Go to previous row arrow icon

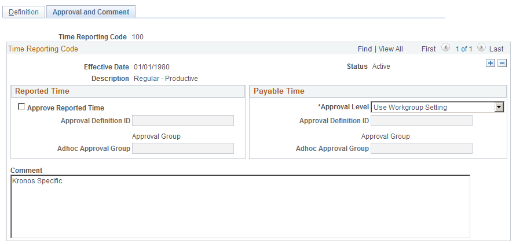445,48
